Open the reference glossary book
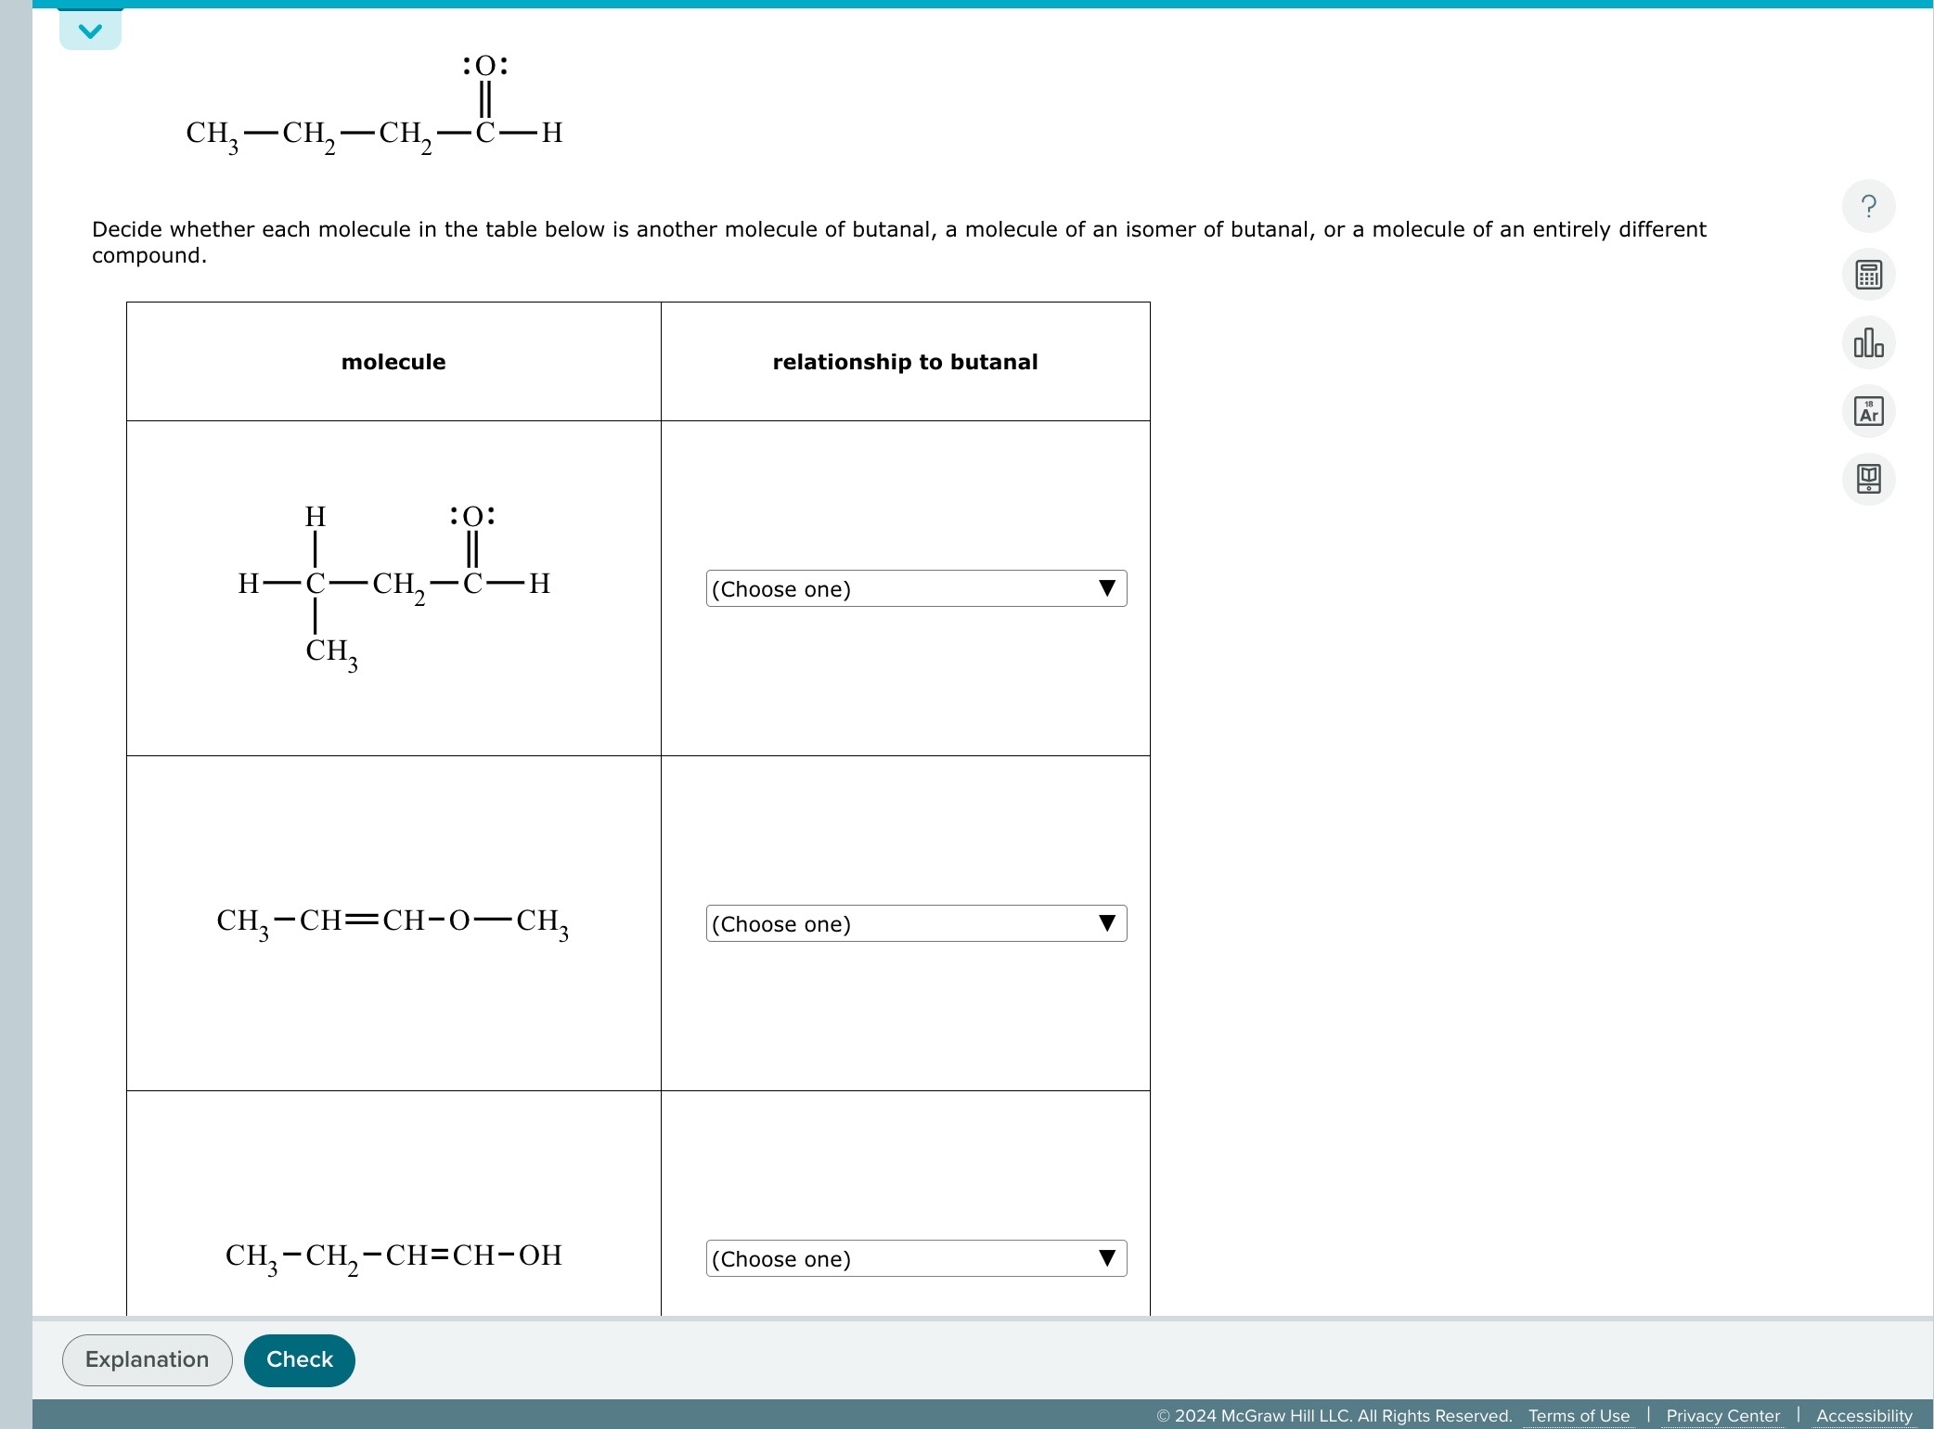The image size is (1934, 1429). (1867, 480)
